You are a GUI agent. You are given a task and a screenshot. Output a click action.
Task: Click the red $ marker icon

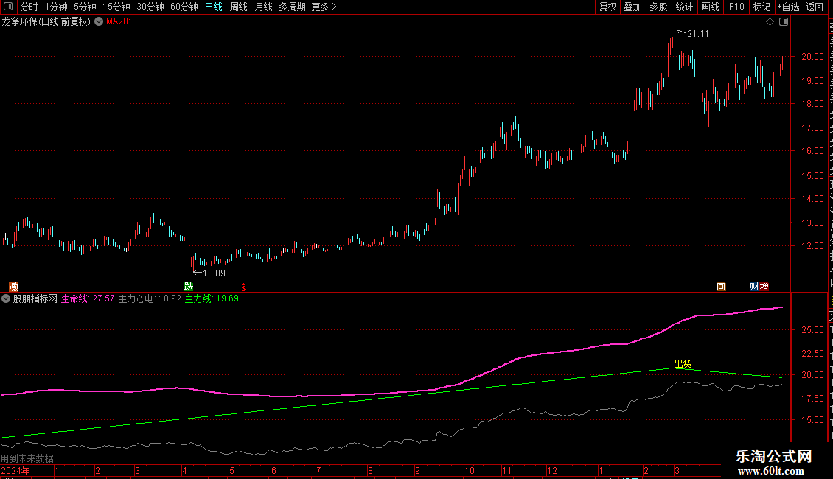(x=244, y=287)
